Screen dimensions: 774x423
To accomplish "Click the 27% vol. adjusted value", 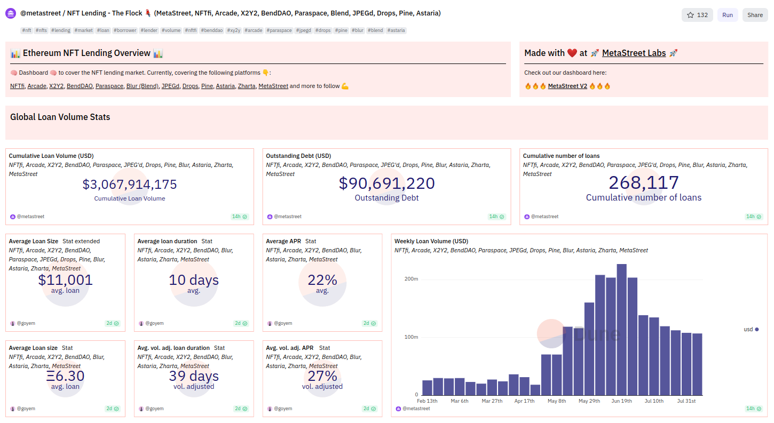I will point(322,376).
